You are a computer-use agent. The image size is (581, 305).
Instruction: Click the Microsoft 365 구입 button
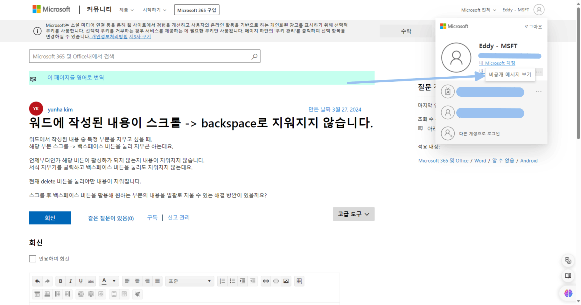tap(197, 10)
